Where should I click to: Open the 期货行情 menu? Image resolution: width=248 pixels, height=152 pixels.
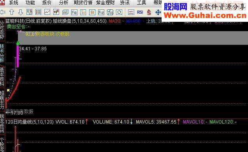pyautogui.click(x=83, y=2)
